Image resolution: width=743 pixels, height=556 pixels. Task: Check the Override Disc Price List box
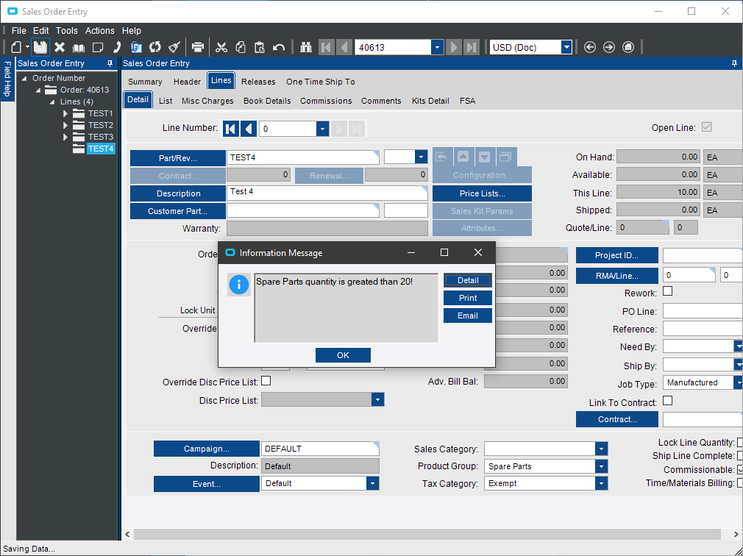[266, 381]
